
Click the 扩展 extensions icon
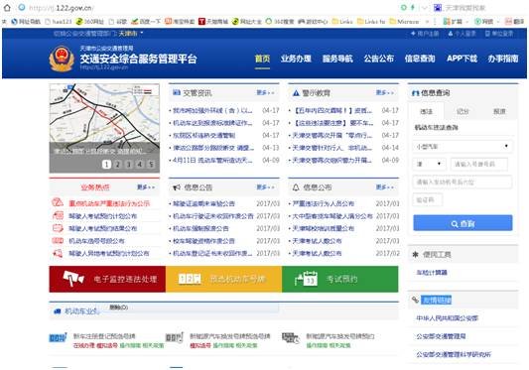pyautogui.click(x=453, y=22)
